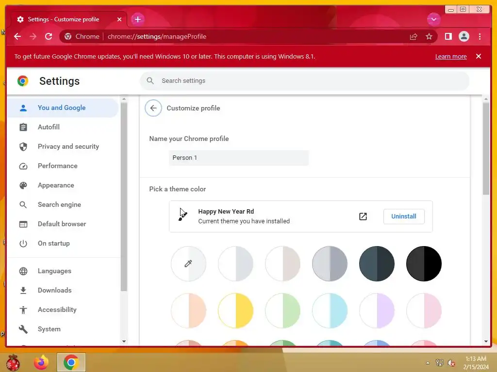The height and width of the screenshot is (372, 497).
Task: Go back from Customize profile page
Action: [x=153, y=108]
